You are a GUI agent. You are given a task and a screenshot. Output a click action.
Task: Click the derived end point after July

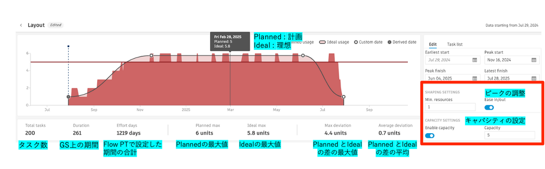pyautogui.click(x=343, y=97)
